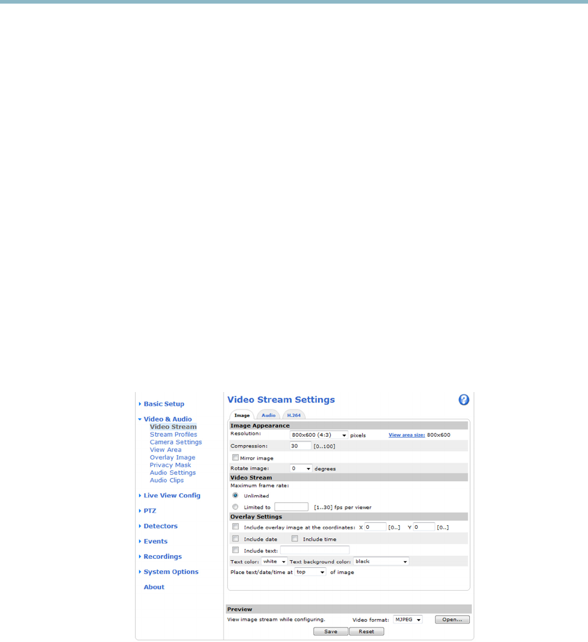This screenshot has width=588, height=642.
Task: Select the Limited to frame rate option
Action: 236,507
